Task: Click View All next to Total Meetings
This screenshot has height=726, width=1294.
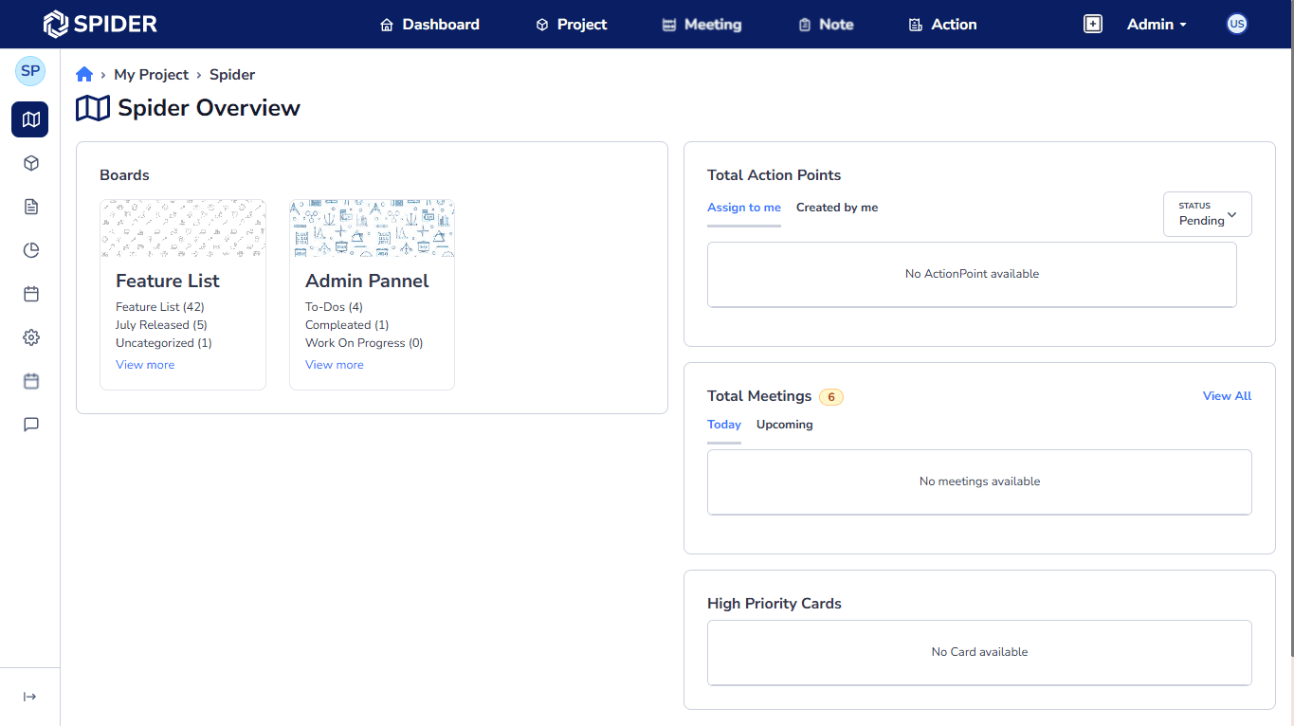Action: pos(1227,395)
